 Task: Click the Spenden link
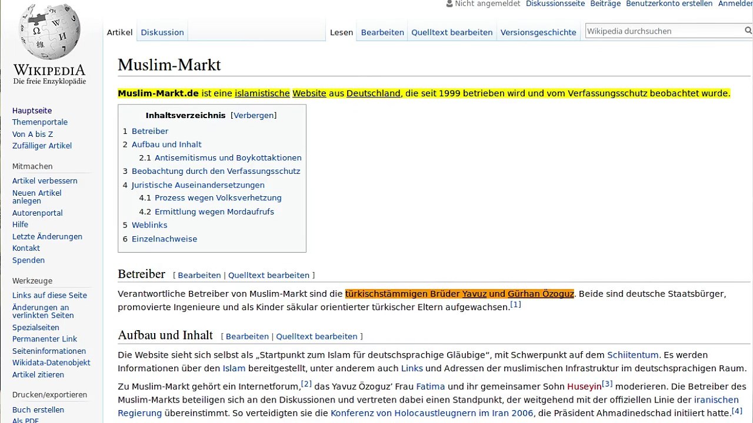(28, 260)
